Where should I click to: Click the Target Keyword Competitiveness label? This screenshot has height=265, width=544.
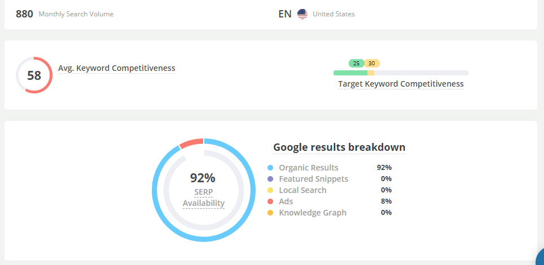pyautogui.click(x=401, y=84)
